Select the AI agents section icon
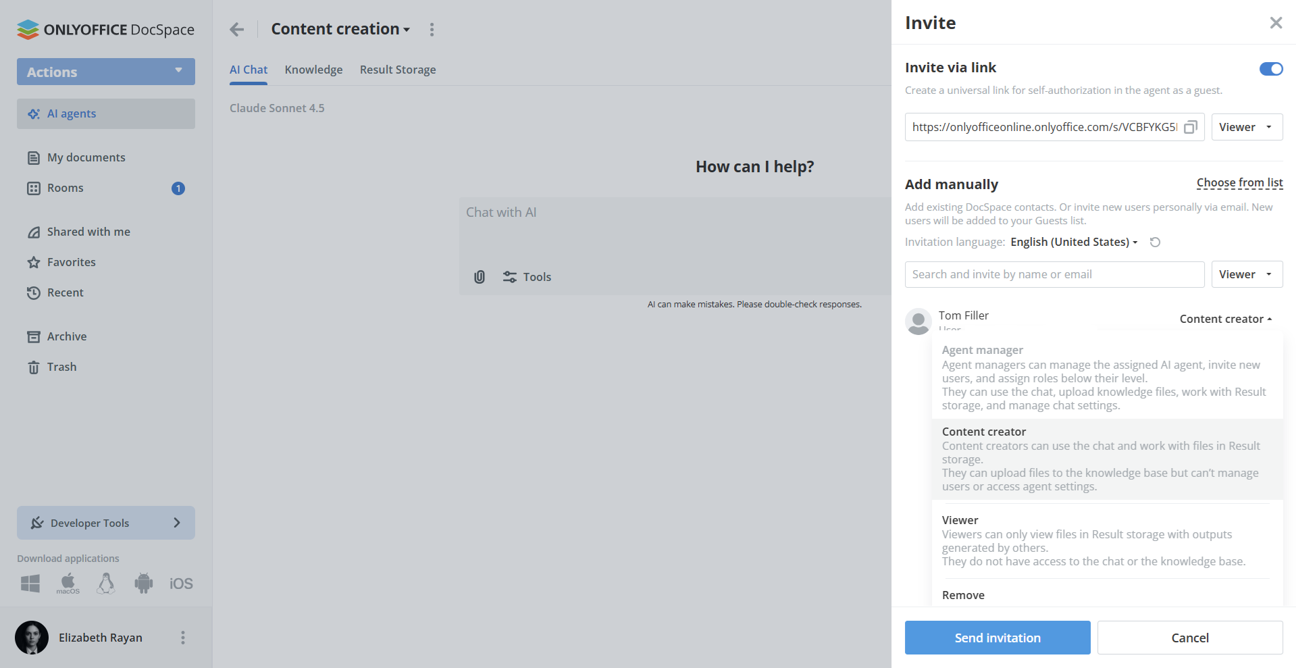Viewport: 1296px width, 668px height. [x=33, y=113]
